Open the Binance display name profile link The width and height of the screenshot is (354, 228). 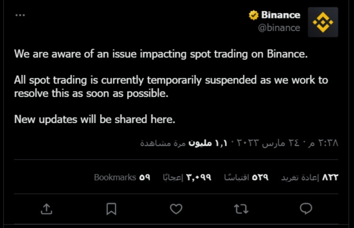(281, 15)
